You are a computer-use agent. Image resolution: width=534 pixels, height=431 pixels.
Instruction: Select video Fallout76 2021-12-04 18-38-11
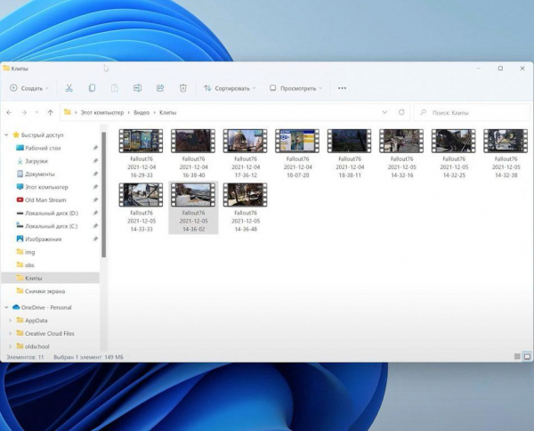350,154
